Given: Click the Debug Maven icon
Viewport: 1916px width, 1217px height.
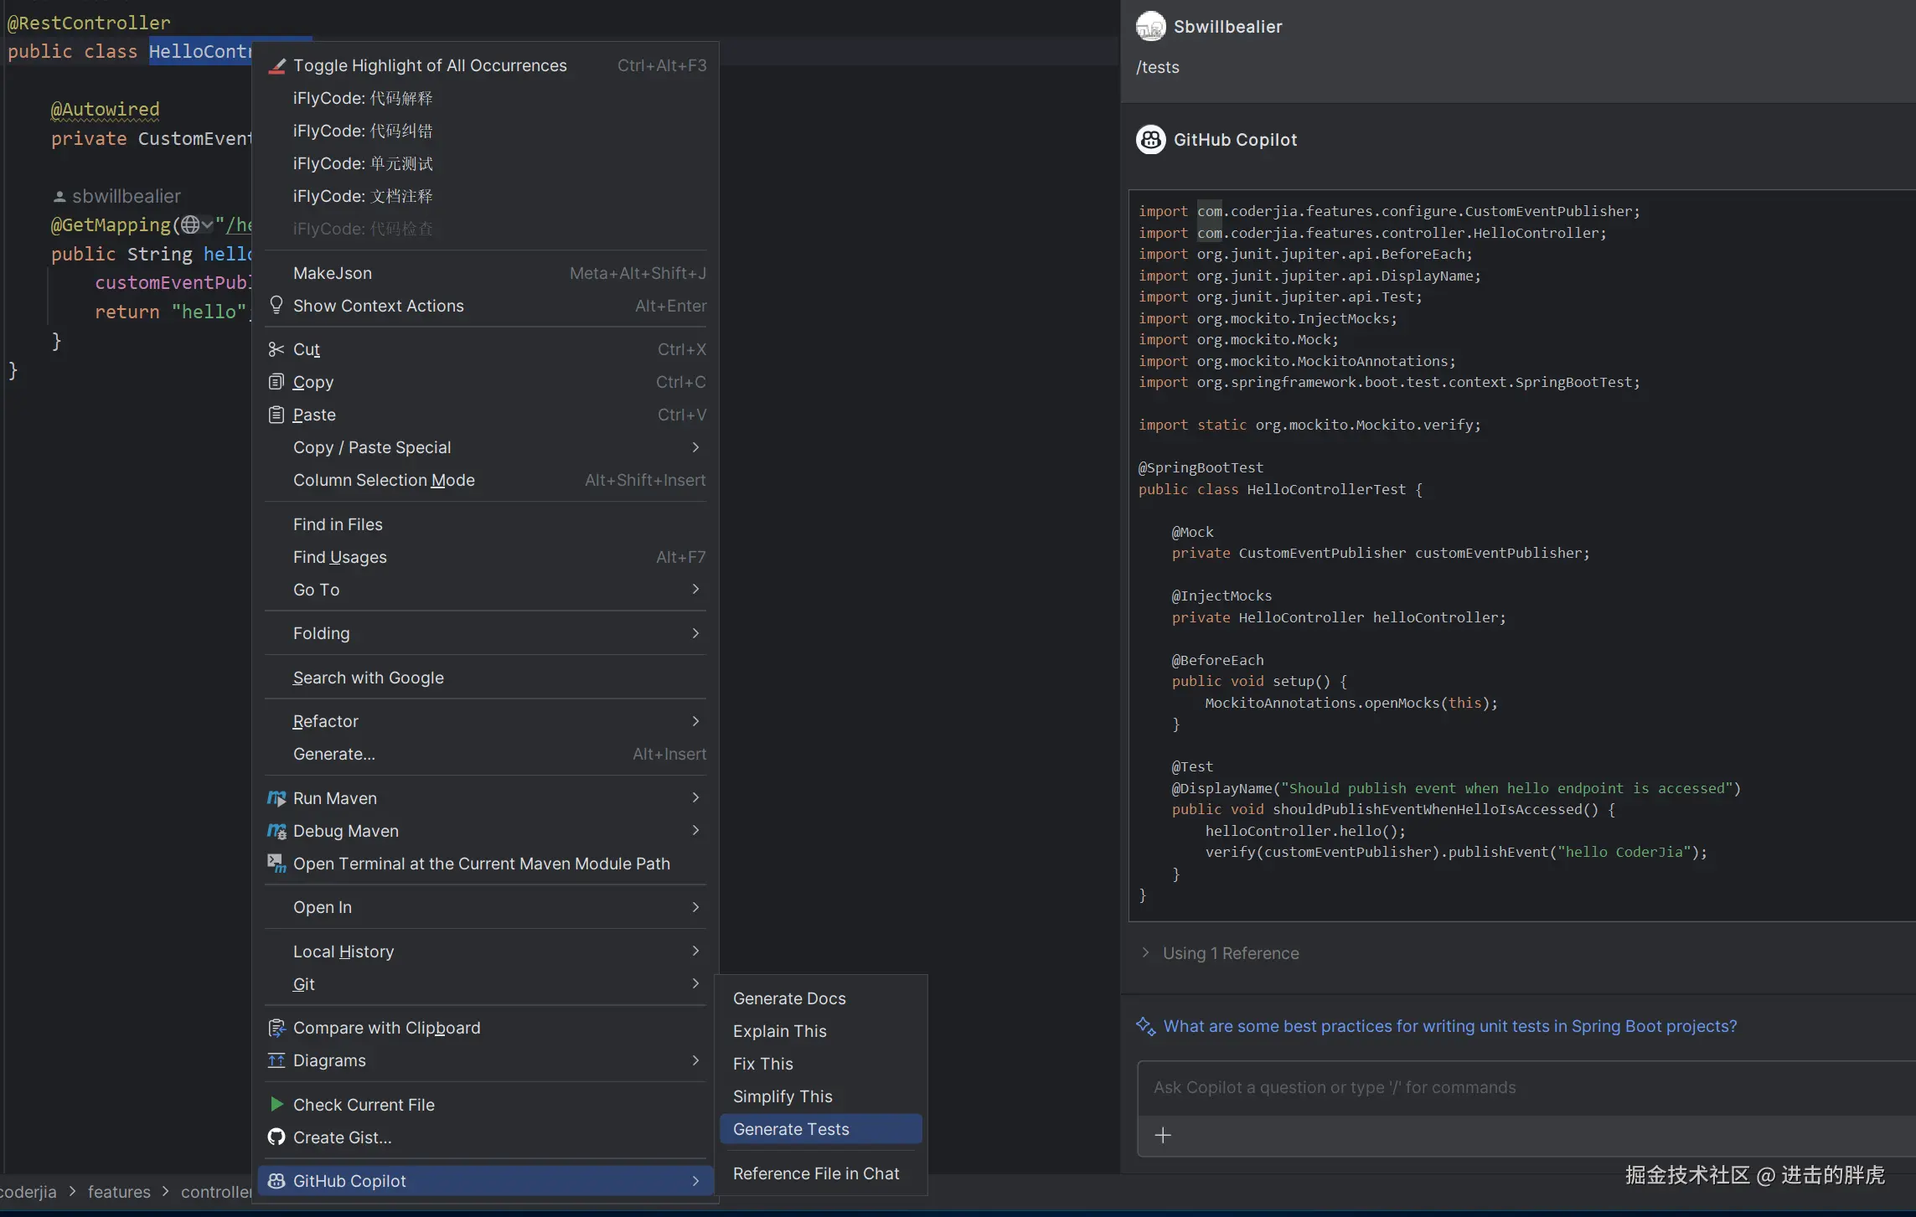Looking at the screenshot, I should coord(276,831).
